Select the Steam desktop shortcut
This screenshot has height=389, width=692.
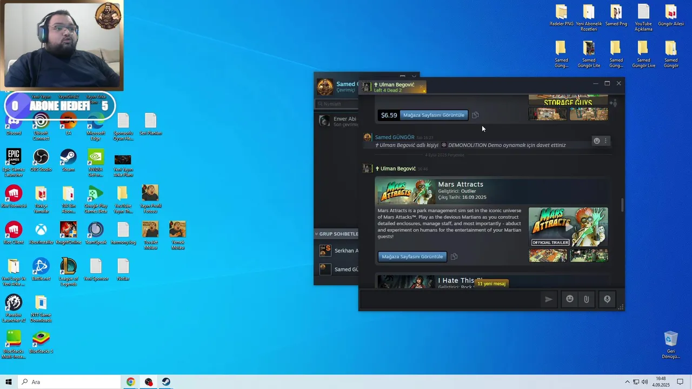[68, 160]
